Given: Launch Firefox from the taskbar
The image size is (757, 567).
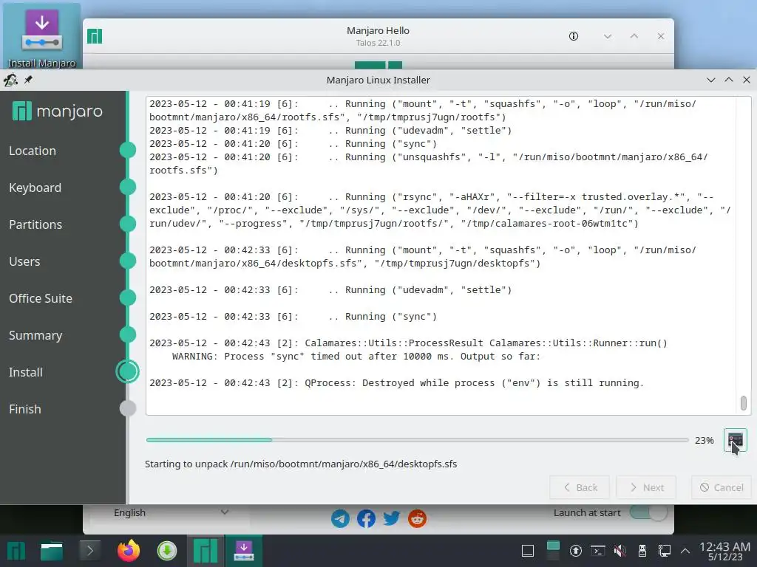Looking at the screenshot, I should 129,551.
